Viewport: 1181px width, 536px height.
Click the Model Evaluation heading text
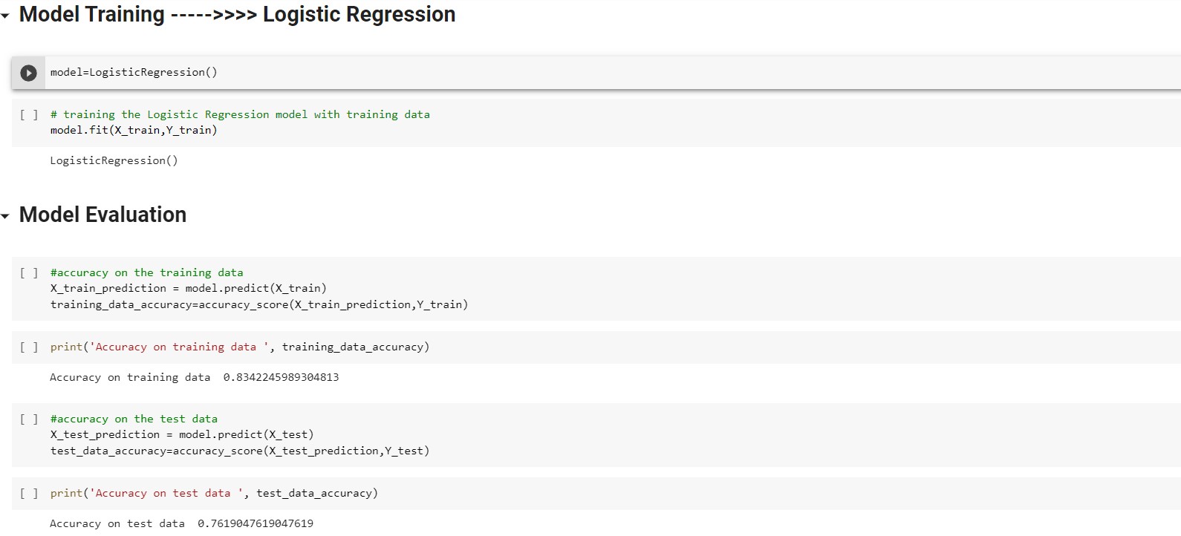coord(102,215)
